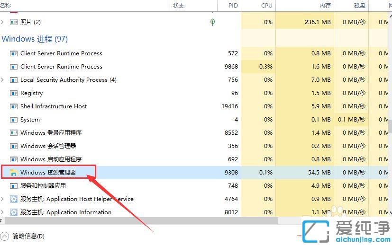
Task: Click 简略信息(D) to show fewer details
Action: coord(27,236)
